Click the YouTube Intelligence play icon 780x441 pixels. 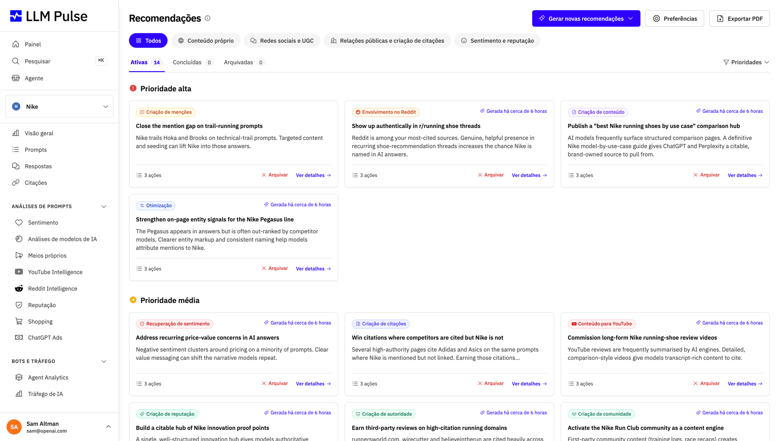point(19,272)
